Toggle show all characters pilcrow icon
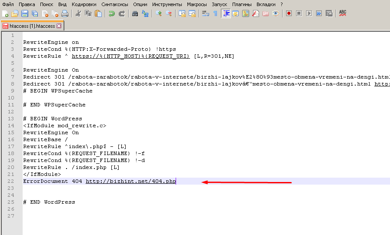The width and height of the screenshot is (390, 235). (215, 13)
